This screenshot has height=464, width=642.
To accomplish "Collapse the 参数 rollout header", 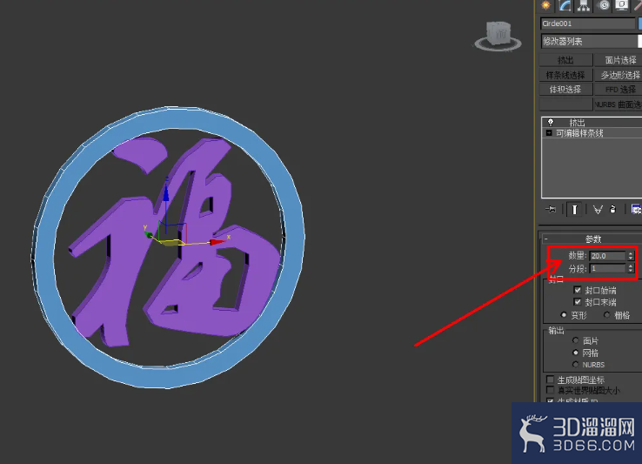I will [x=592, y=239].
